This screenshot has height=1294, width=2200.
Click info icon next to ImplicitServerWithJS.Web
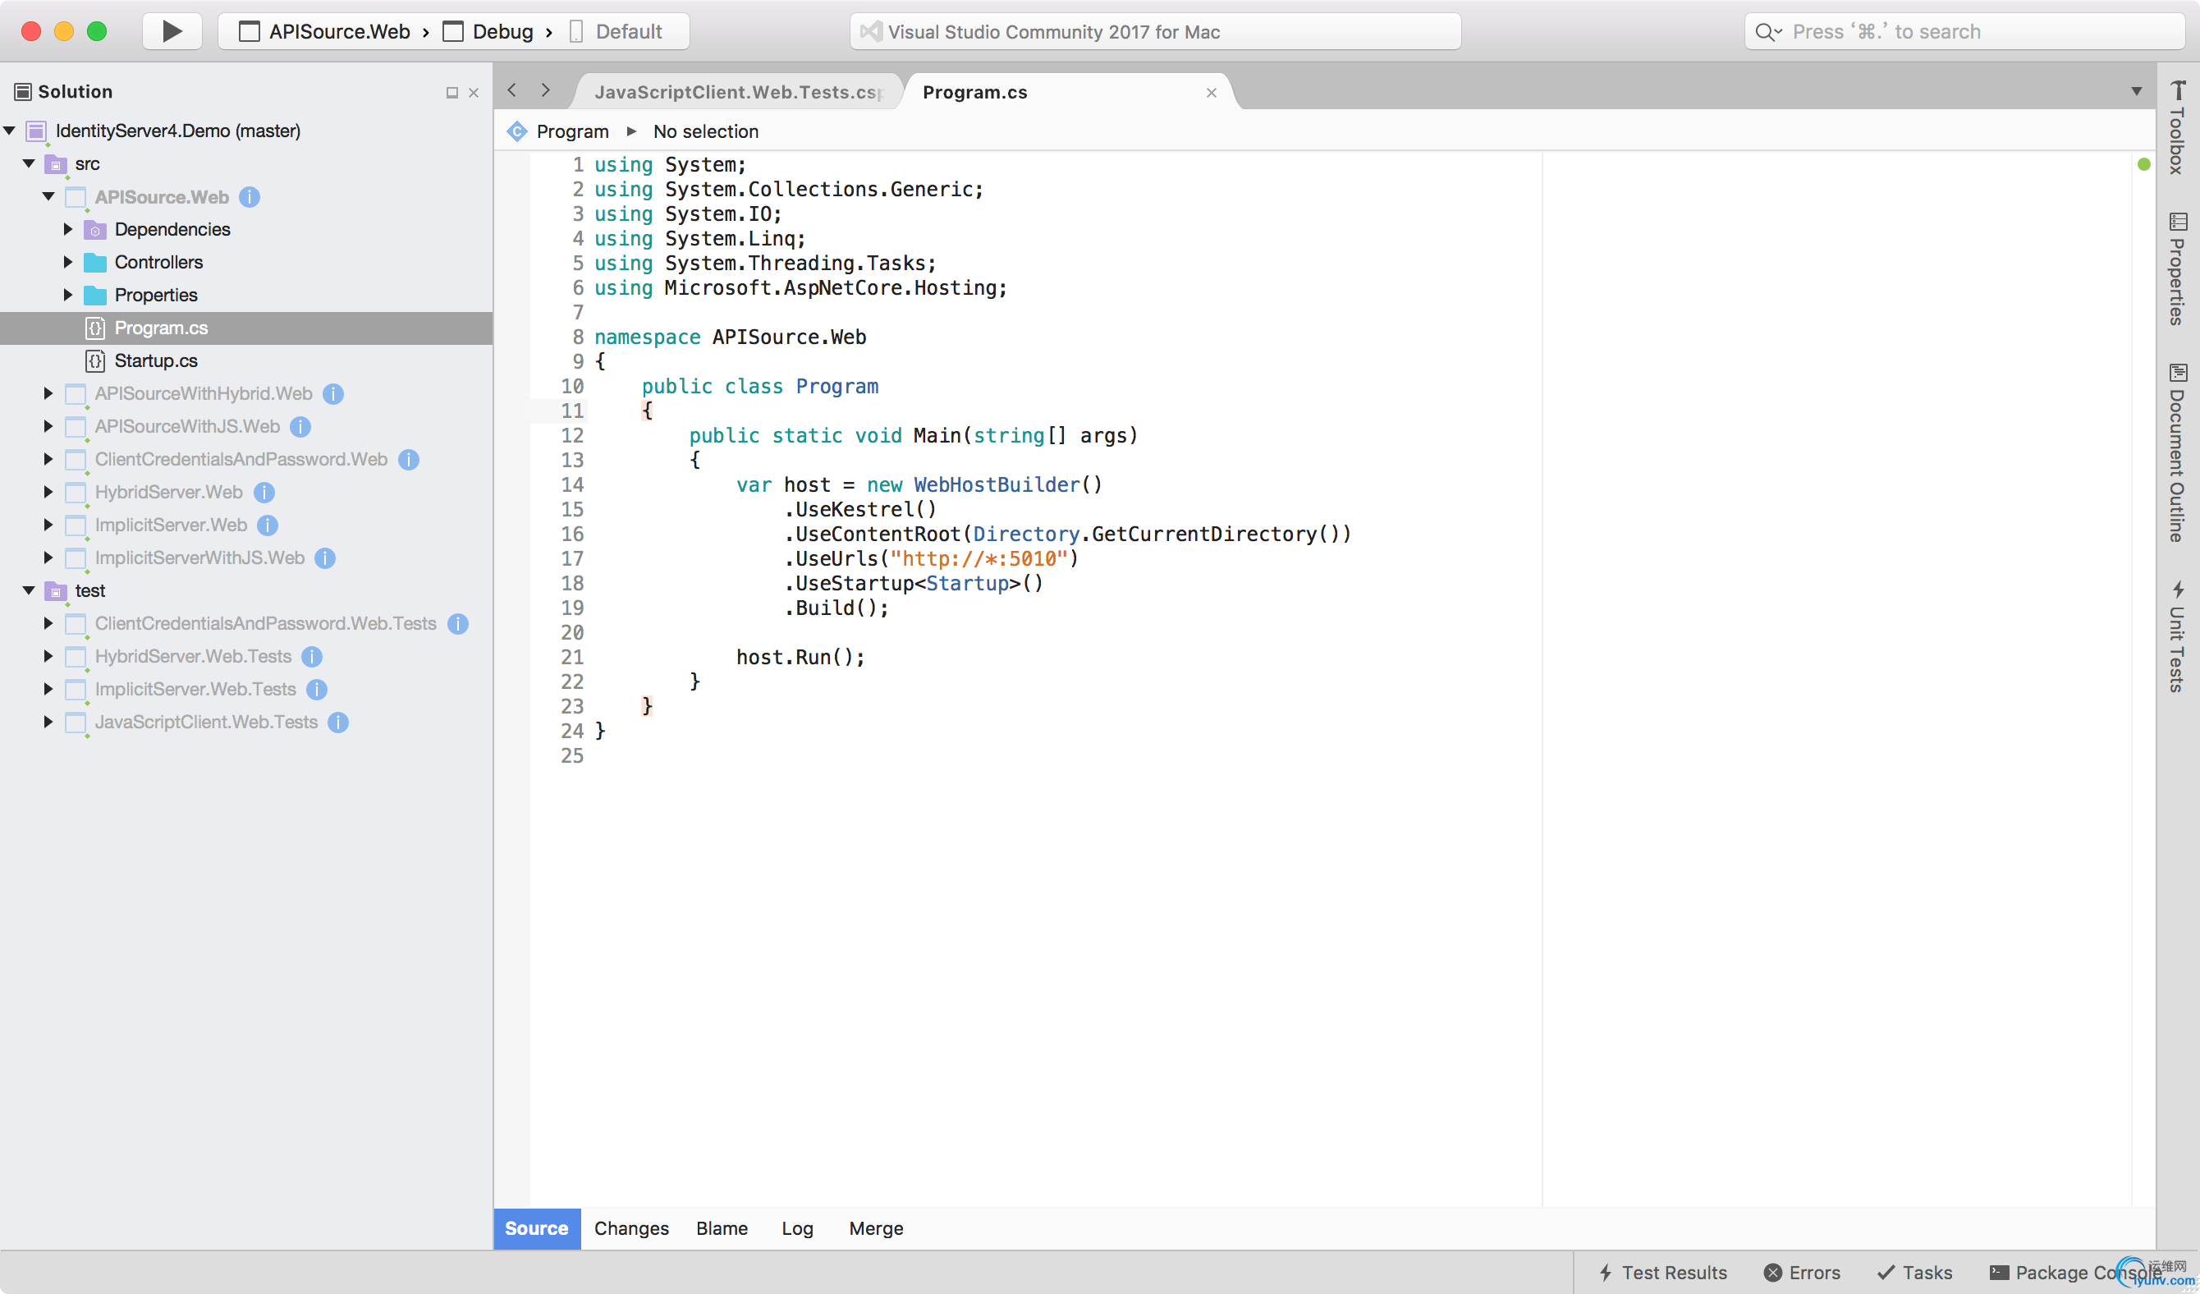click(325, 558)
